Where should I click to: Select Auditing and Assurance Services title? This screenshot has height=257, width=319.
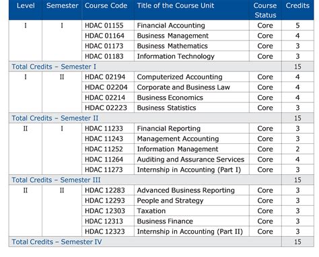tap(190, 159)
